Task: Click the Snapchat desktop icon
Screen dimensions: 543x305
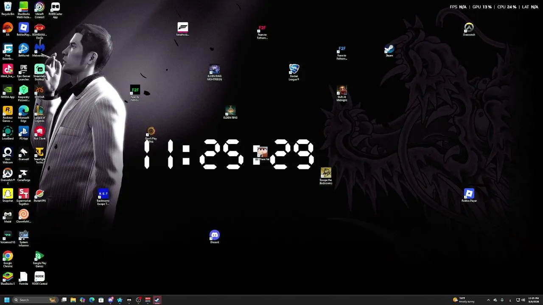Action: [8, 196]
